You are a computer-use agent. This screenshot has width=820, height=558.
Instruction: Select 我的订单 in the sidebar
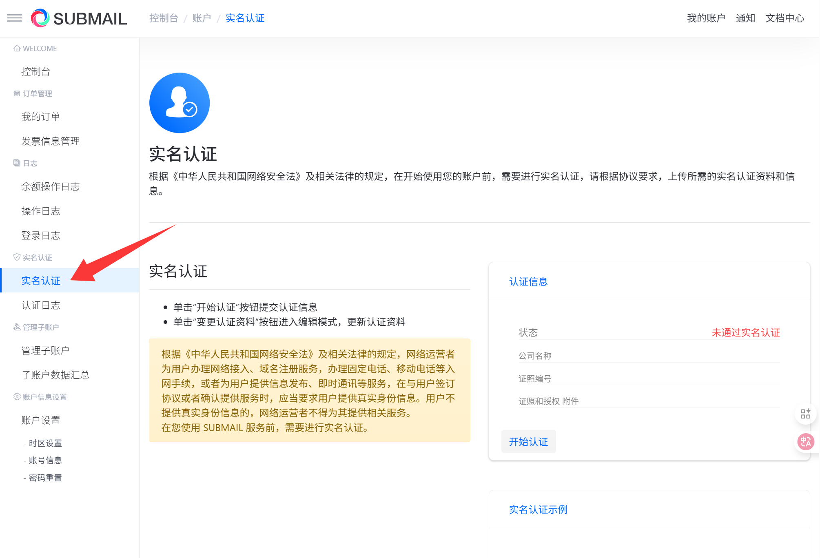click(x=41, y=117)
